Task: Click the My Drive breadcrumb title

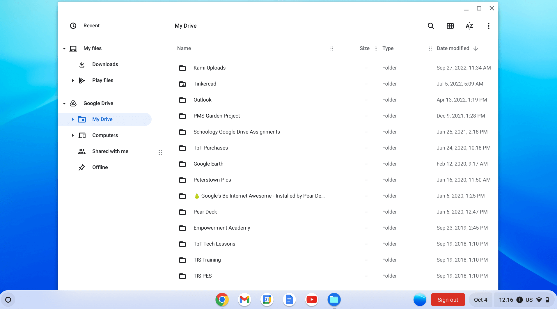Action: click(186, 26)
